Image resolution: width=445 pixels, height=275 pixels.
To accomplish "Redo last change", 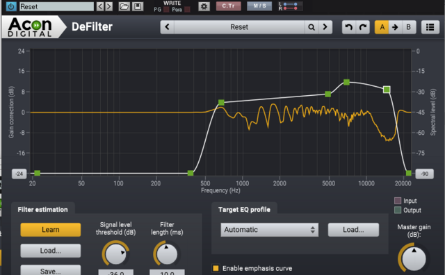I will tap(363, 27).
